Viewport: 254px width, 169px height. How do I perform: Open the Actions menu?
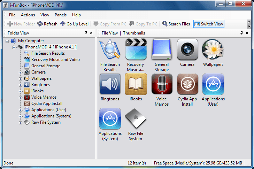click(28, 15)
